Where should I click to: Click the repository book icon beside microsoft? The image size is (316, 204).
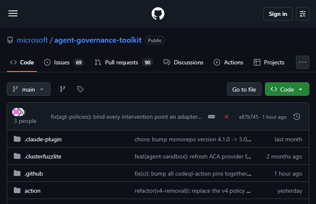click(10, 40)
